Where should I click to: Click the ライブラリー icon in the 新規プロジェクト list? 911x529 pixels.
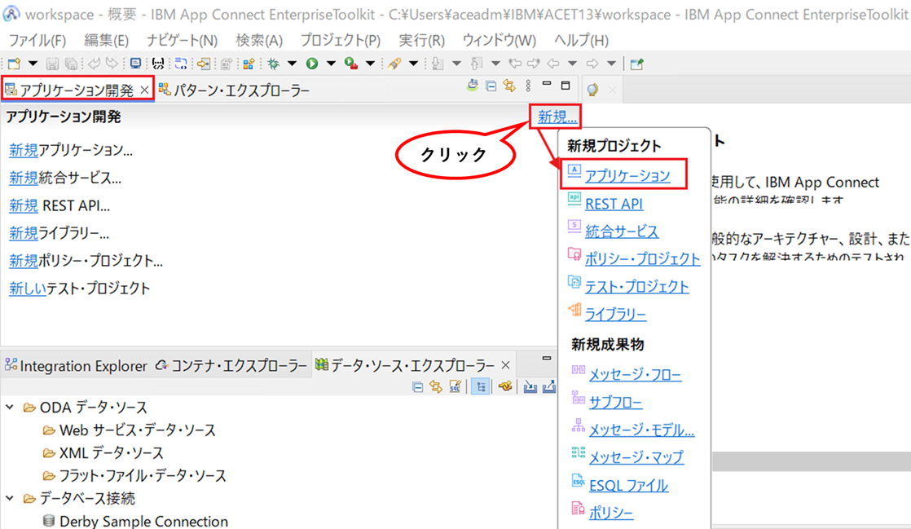[574, 311]
